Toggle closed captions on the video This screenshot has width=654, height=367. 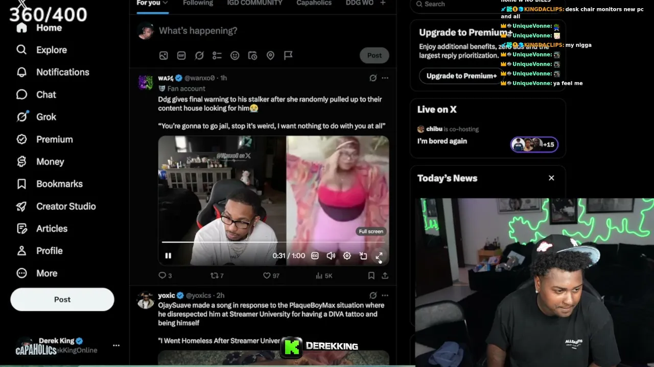(x=315, y=256)
